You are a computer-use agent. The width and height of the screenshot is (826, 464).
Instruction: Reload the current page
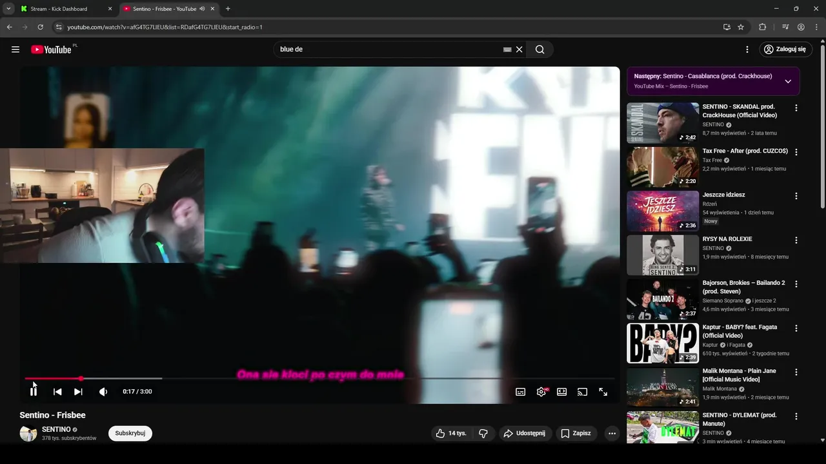point(40,27)
